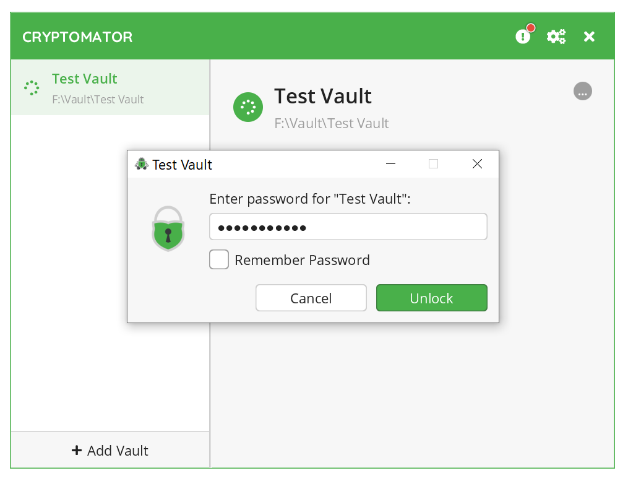628x481 pixels.
Task: Click the robot icon in dialog title bar
Action: click(142, 164)
